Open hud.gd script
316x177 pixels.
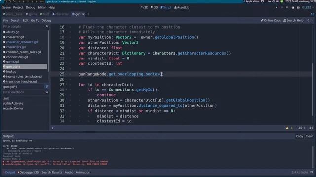(x=11, y=71)
